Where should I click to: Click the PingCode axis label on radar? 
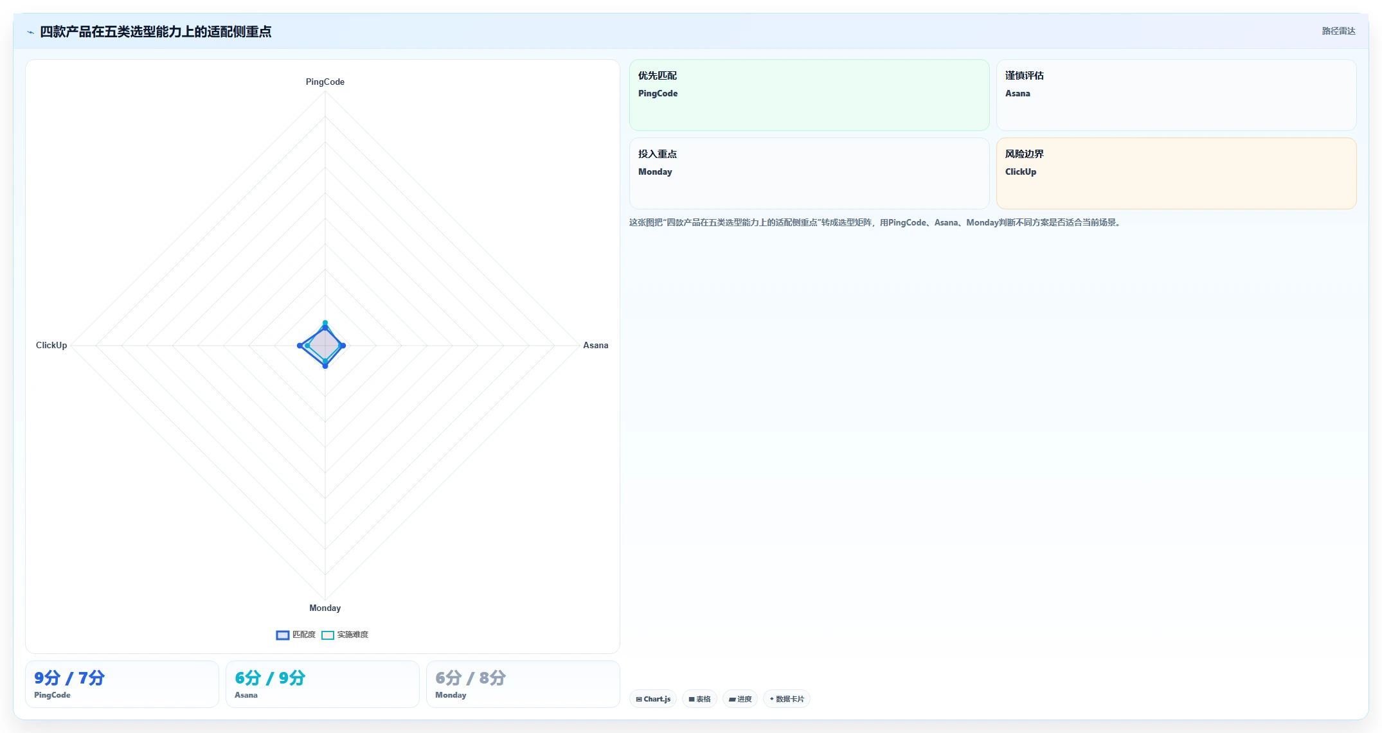(325, 82)
